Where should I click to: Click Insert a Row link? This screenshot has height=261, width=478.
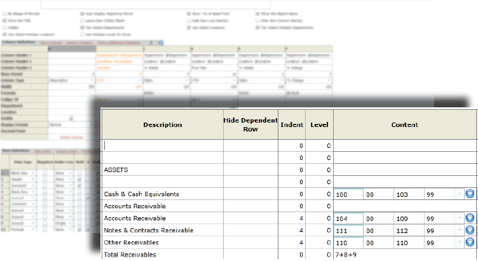[x=67, y=151]
